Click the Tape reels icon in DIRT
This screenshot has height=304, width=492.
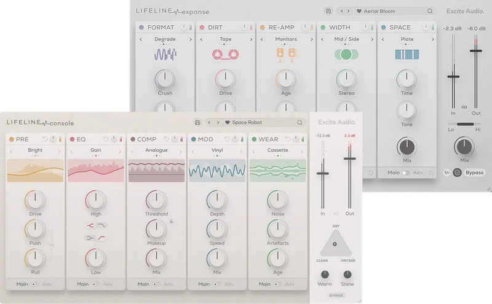(225, 55)
